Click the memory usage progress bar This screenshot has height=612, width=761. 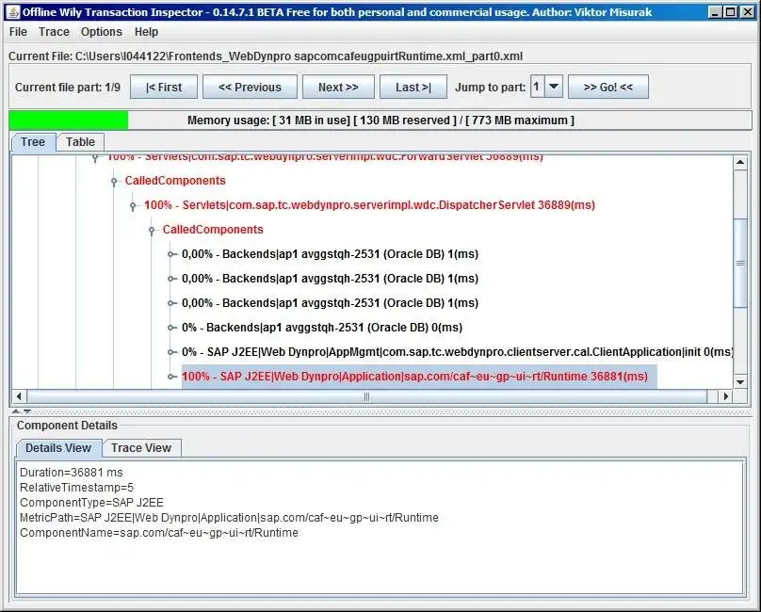click(x=380, y=121)
